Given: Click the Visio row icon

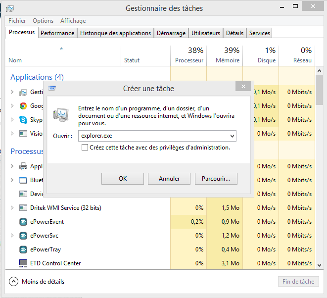Looking at the screenshot, I should (23, 134).
